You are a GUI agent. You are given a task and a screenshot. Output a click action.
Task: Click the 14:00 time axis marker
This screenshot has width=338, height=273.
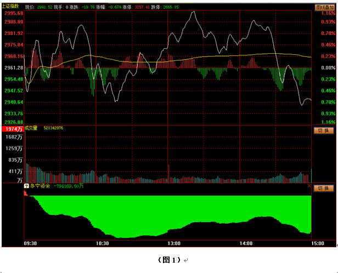point(246,243)
